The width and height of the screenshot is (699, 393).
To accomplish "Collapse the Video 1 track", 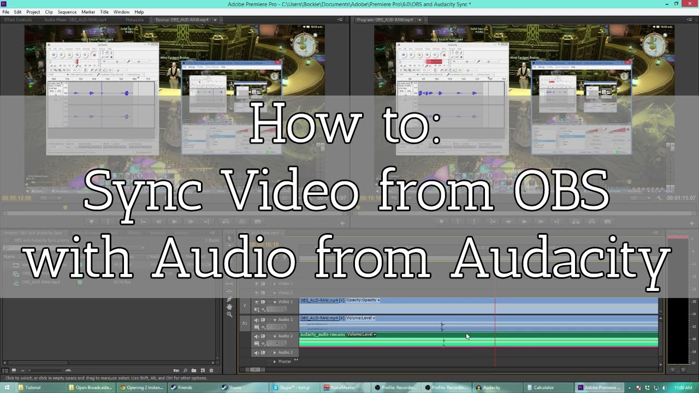I will click(x=275, y=302).
